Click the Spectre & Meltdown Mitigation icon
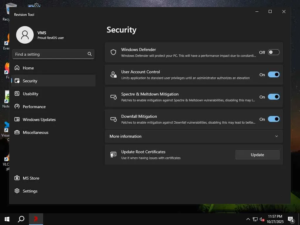The image size is (300, 225). click(113, 97)
